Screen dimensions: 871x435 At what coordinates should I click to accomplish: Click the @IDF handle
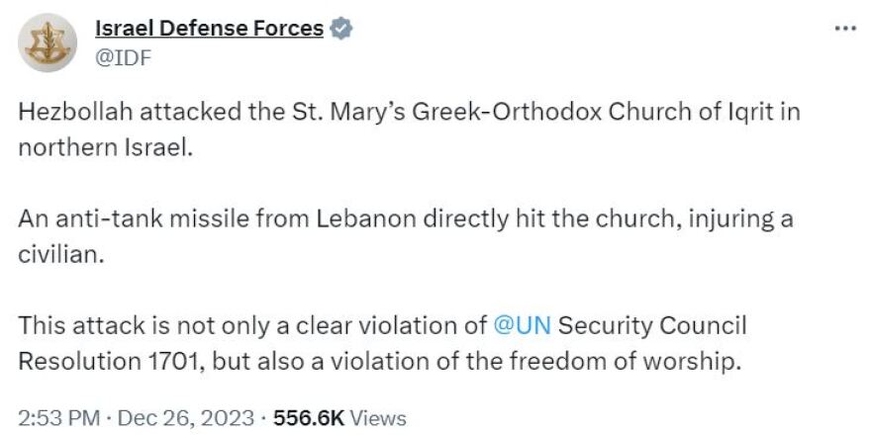point(122,58)
